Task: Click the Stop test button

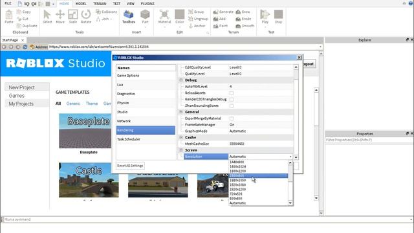Action: [x=278, y=16]
